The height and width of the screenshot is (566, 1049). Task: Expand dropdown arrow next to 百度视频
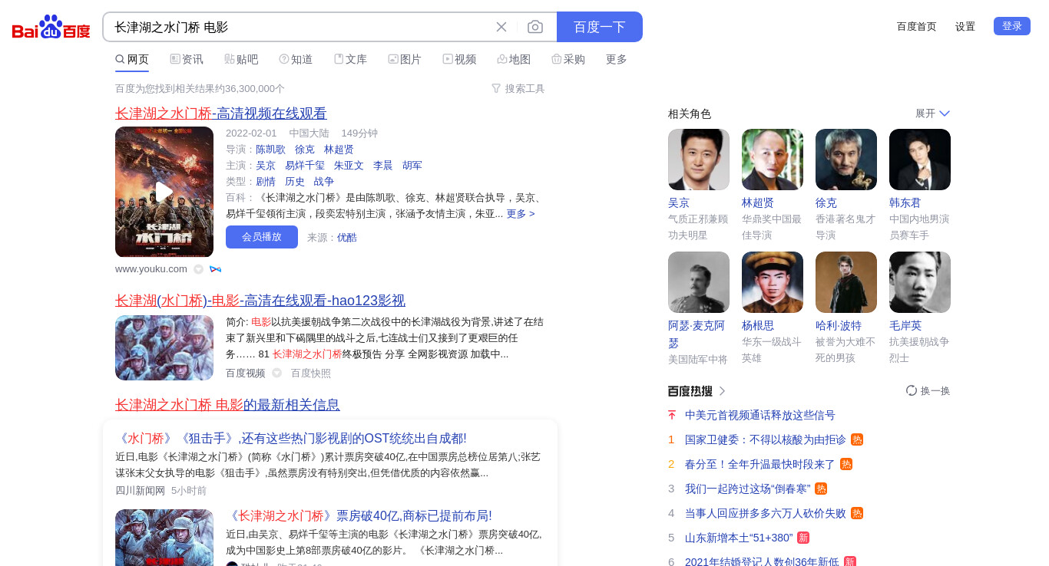click(276, 373)
